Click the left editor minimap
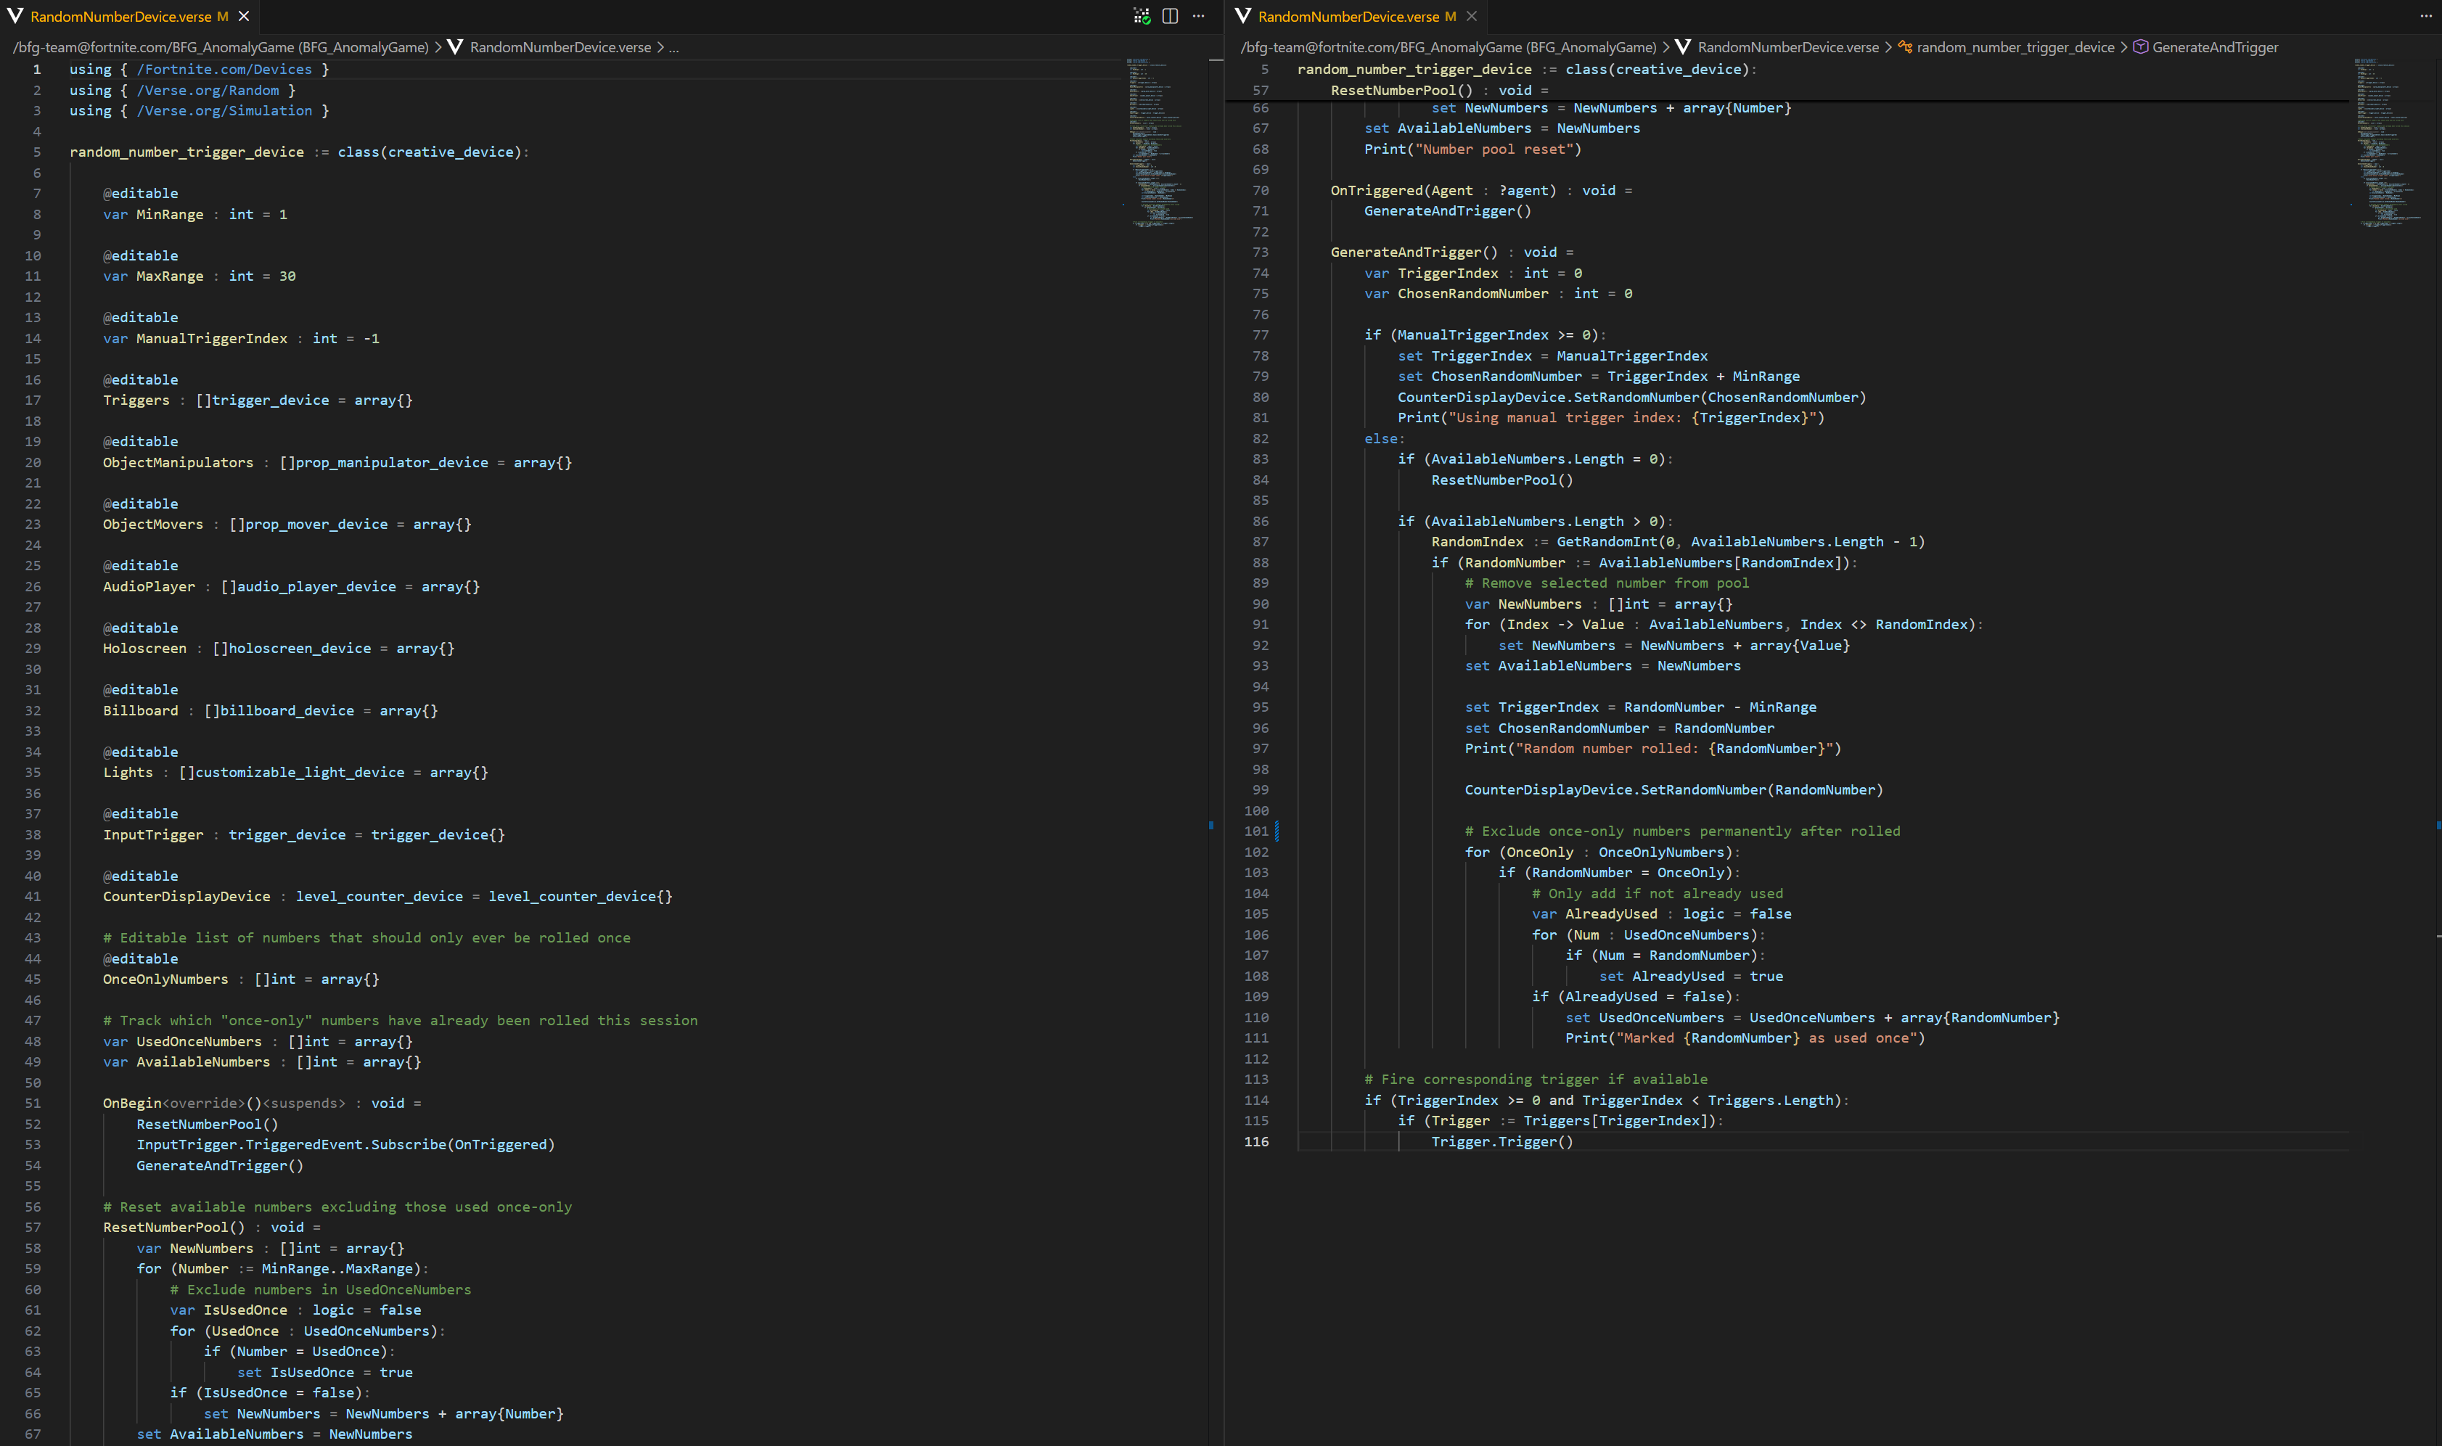Screen dimensions: 2442x1446 1162,142
